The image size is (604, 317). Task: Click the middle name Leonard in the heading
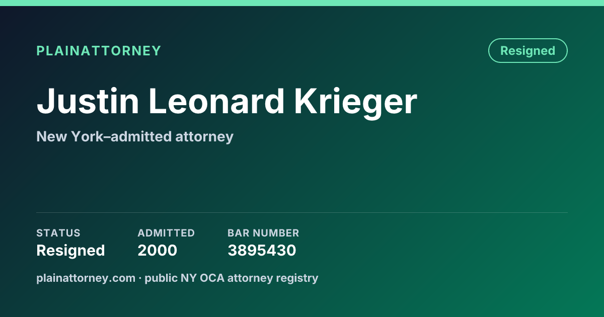pos(216,103)
